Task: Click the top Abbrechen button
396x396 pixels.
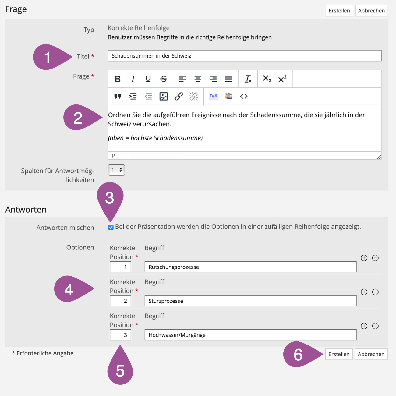Action: pyautogui.click(x=371, y=11)
